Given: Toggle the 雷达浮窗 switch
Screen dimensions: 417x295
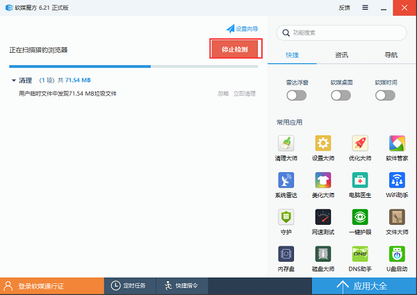Looking at the screenshot, I should coord(297,96).
